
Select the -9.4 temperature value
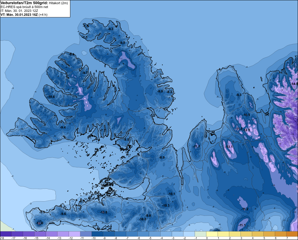pos(63,127)
